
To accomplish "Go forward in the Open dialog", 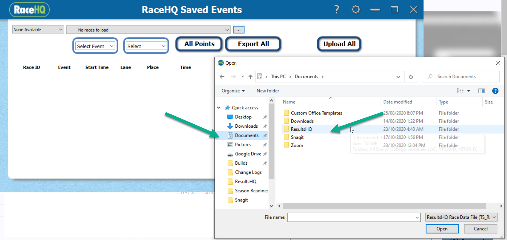I will coord(233,77).
